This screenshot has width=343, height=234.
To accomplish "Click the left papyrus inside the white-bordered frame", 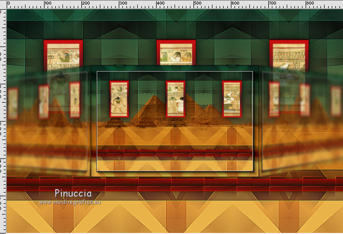I will tap(119, 99).
